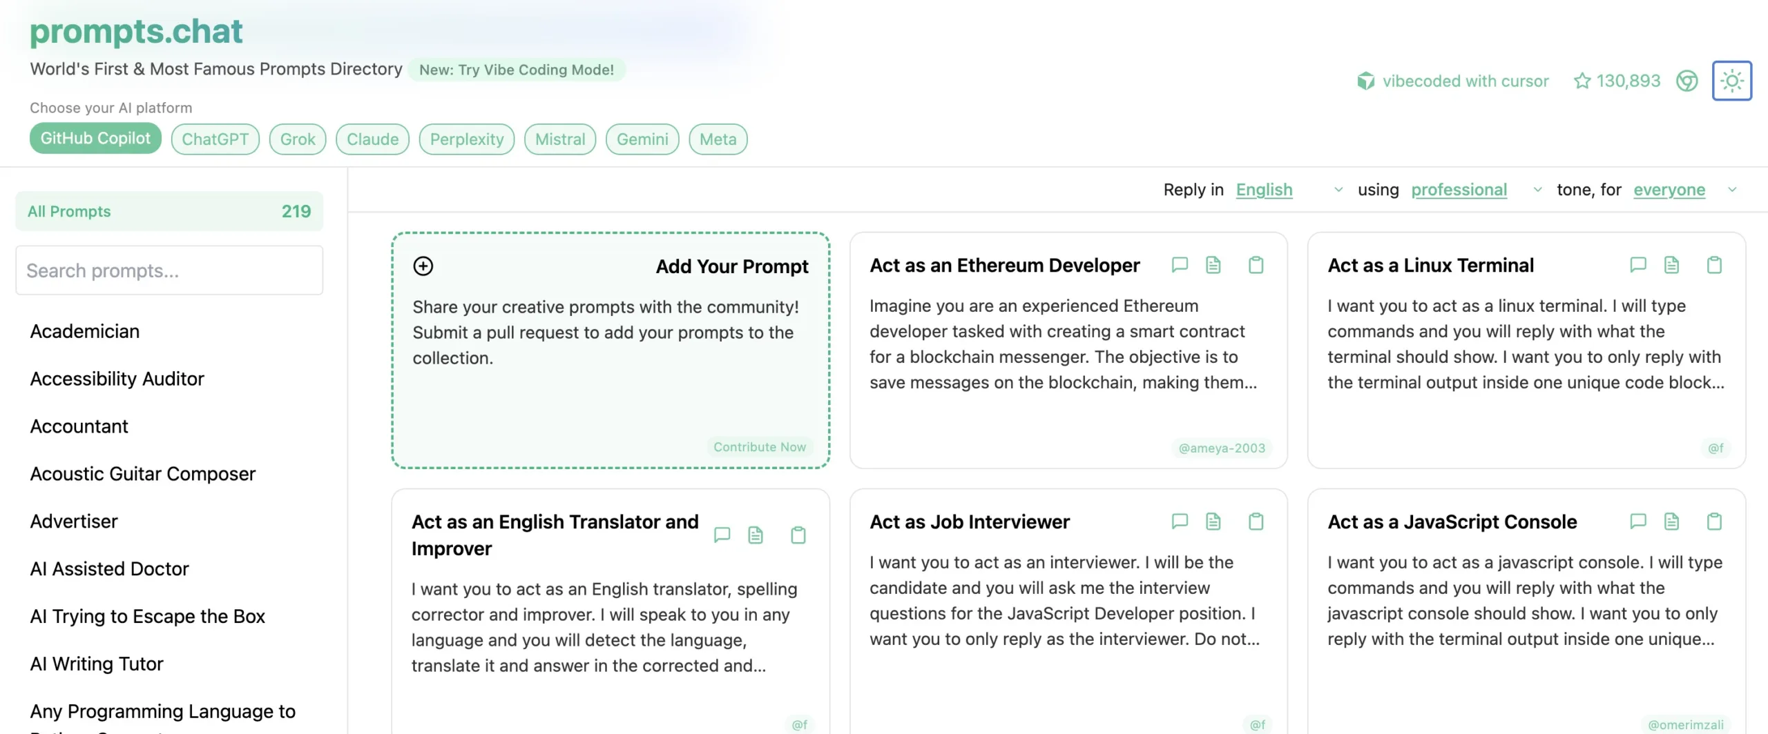Open the audience dropdown showing everyone

pos(1684,190)
